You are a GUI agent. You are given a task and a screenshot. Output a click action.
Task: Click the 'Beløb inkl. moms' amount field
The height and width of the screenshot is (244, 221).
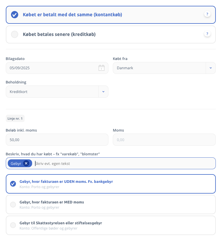[57, 140]
